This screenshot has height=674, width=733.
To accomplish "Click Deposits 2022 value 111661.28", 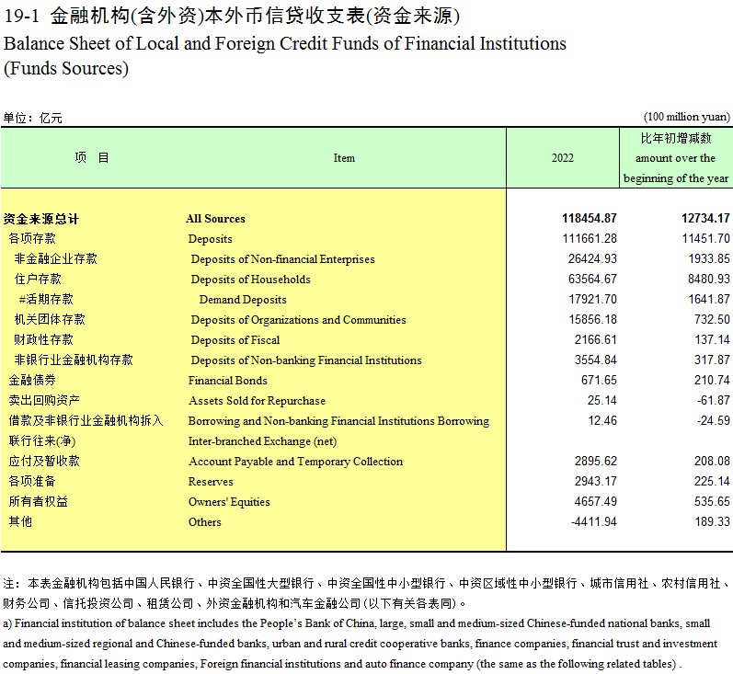I will pyautogui.click(x=590, y=238).
